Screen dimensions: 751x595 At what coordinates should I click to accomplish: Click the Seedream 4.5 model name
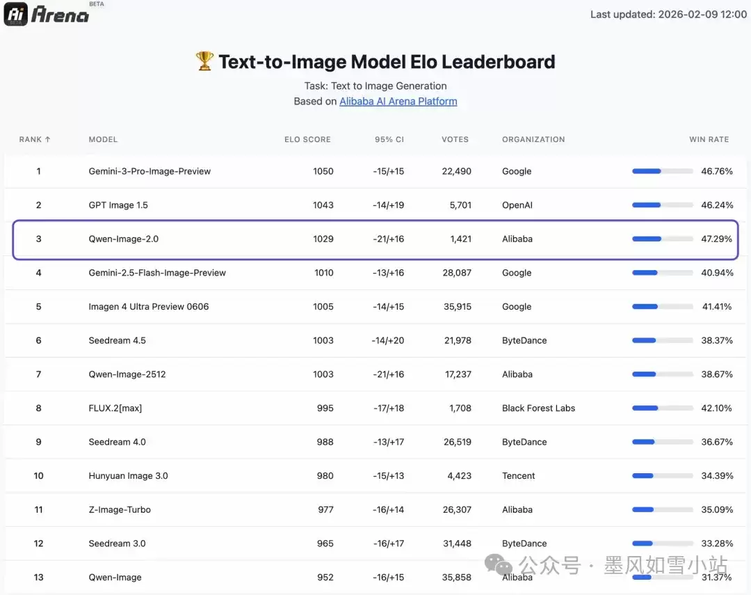[117, 341]
